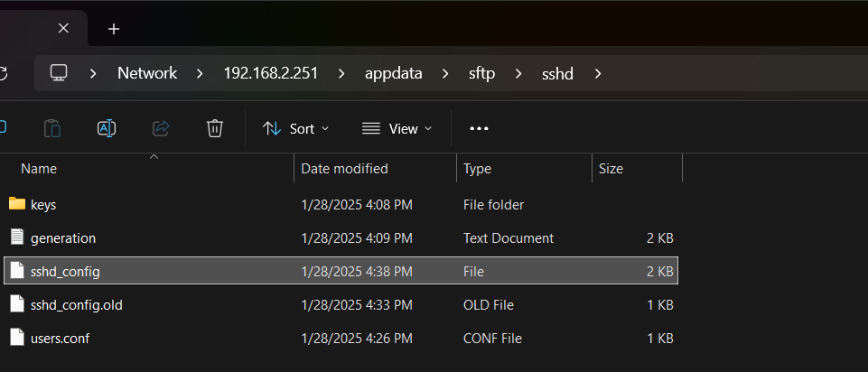This screenshot has width=868, height=372.
Task: Close the current Explorer tab
Action: [63, 28]
